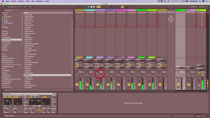Open the Edición menu
The width and height of the screenshot is (210, 118).
pyautogui.click(x=21, y=1)
